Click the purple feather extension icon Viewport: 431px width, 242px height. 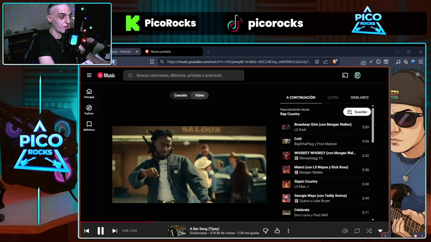371,62
